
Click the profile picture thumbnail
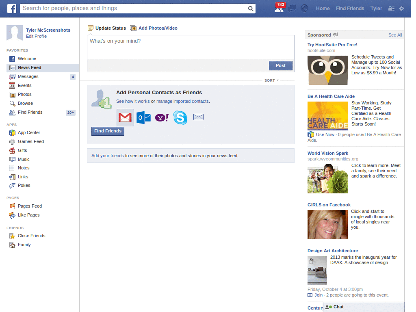[x=15, y=33]
